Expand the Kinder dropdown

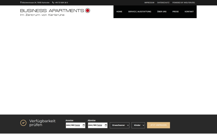click(x=138, y=125)
